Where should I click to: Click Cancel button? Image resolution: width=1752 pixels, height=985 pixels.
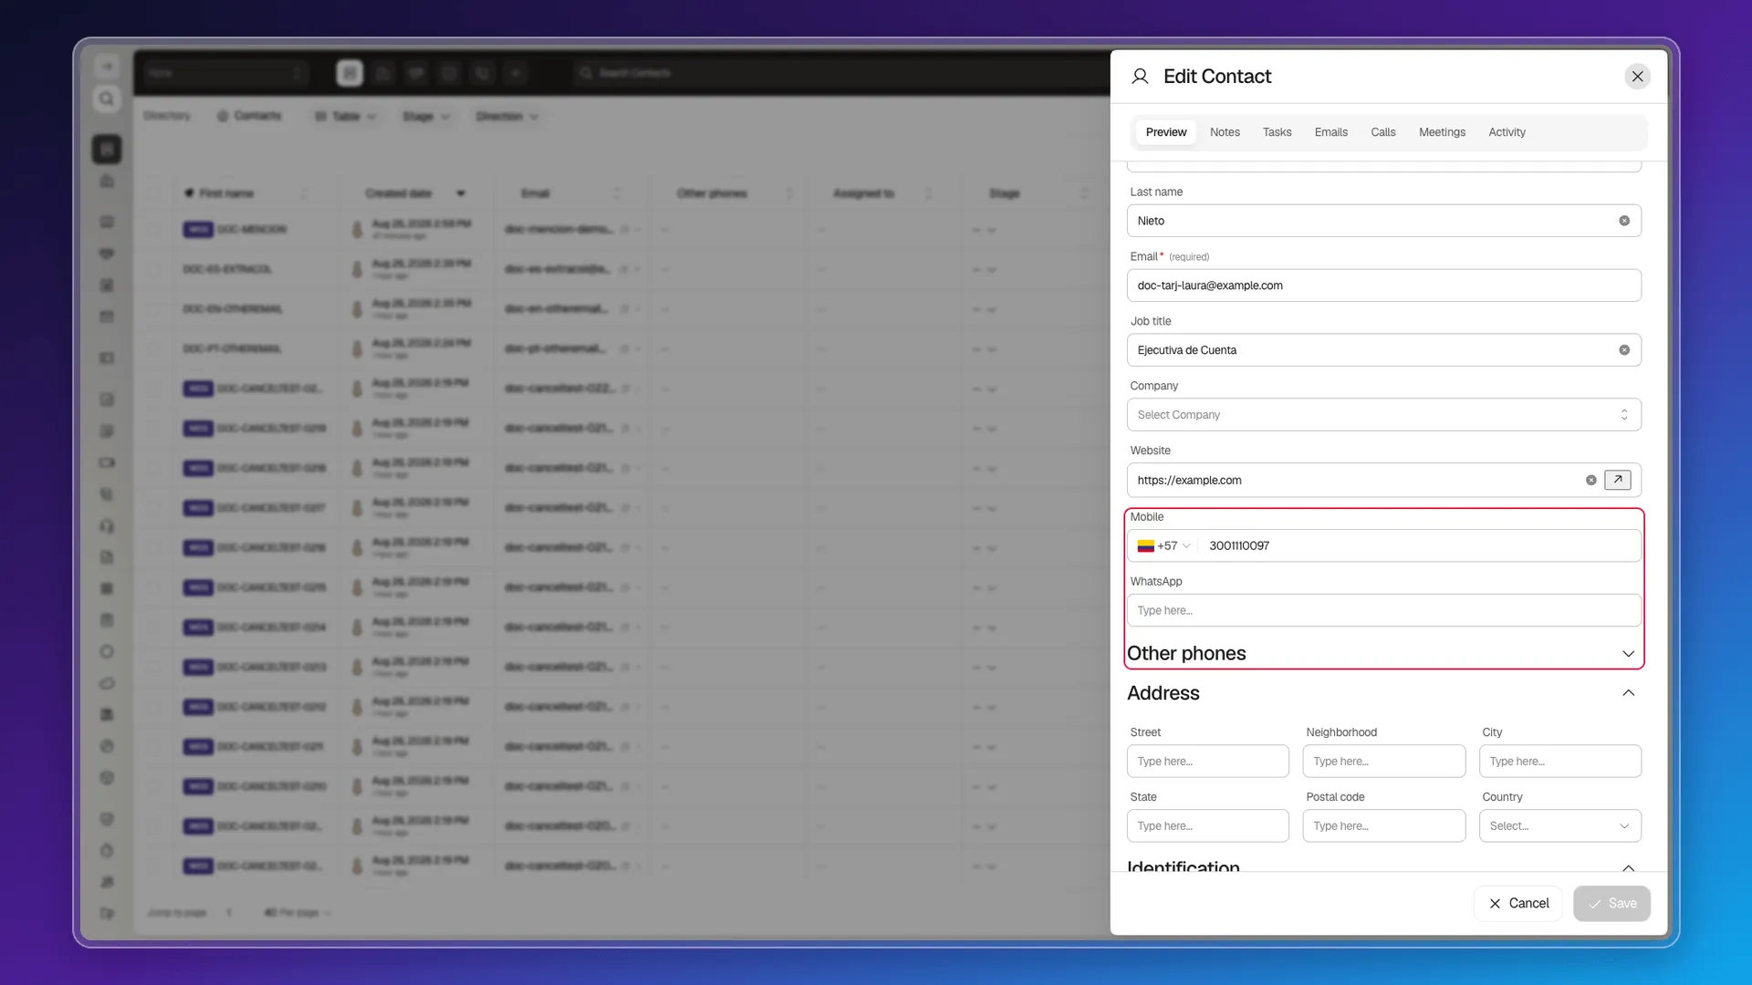(x=1518, y=904)
